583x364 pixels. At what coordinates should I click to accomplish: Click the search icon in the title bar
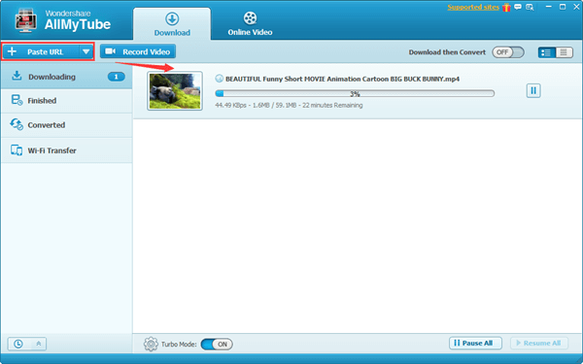click(530, 7)
